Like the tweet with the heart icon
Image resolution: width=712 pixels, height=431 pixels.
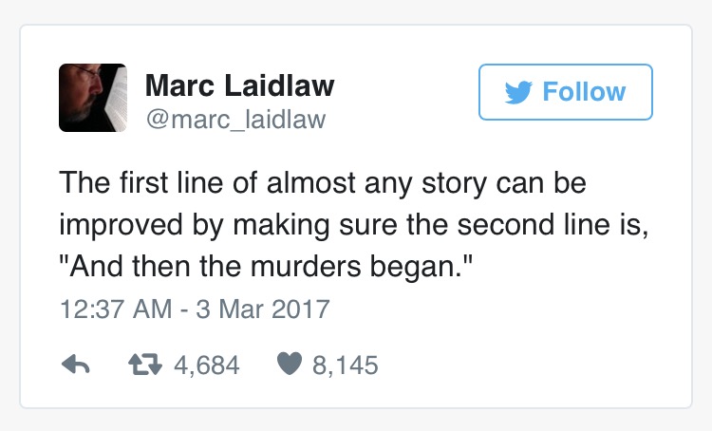pos(290,365)
